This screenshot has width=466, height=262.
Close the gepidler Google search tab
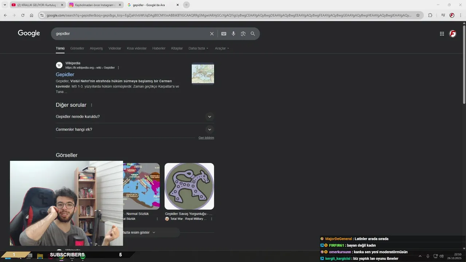[x=178, y=5]
